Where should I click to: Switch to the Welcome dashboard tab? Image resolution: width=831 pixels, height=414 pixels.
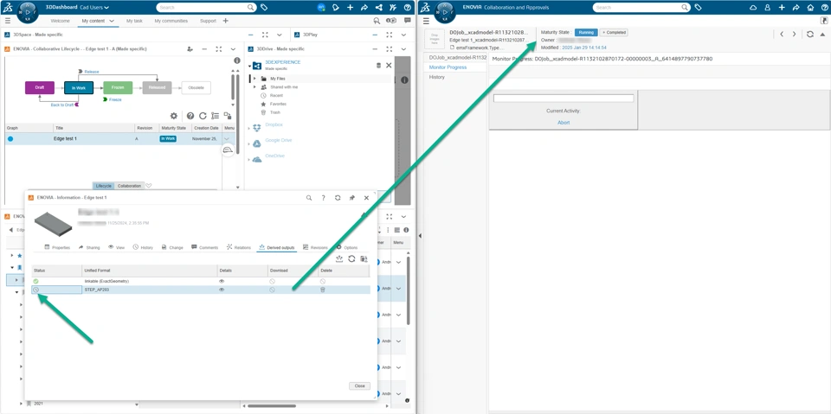coord(60,21)
